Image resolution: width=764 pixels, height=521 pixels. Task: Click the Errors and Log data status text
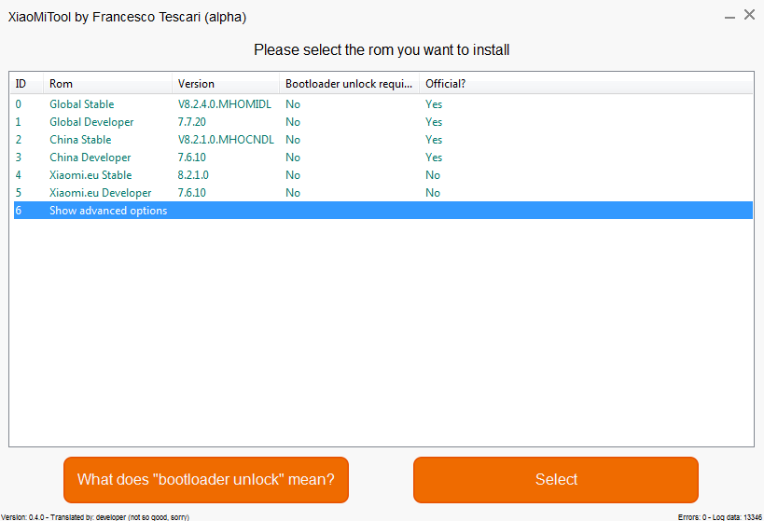(719, 515)
